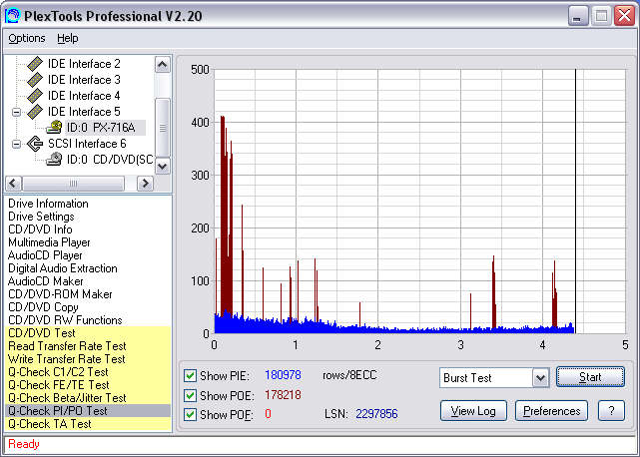The height and width of the screenshot is (457, 640).
Task: Click the tree scroll left arrow
Action: pyautogui.click(x=13, y=184)
